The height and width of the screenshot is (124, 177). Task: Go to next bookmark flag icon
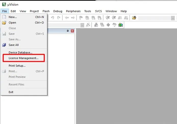point(93,18)
